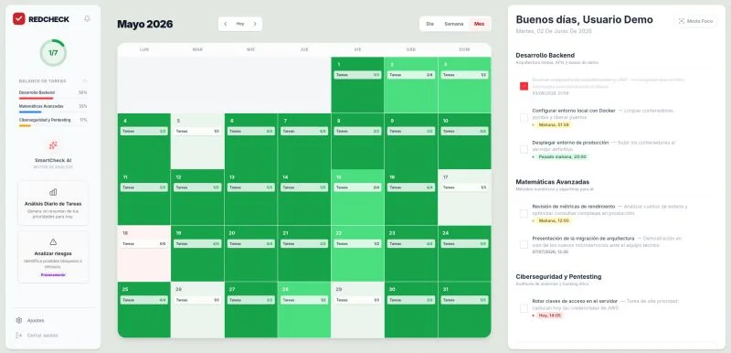
Task: Click the Mañana, 12:00 due label
Action: pyautogui.click(x=554, y=220)
